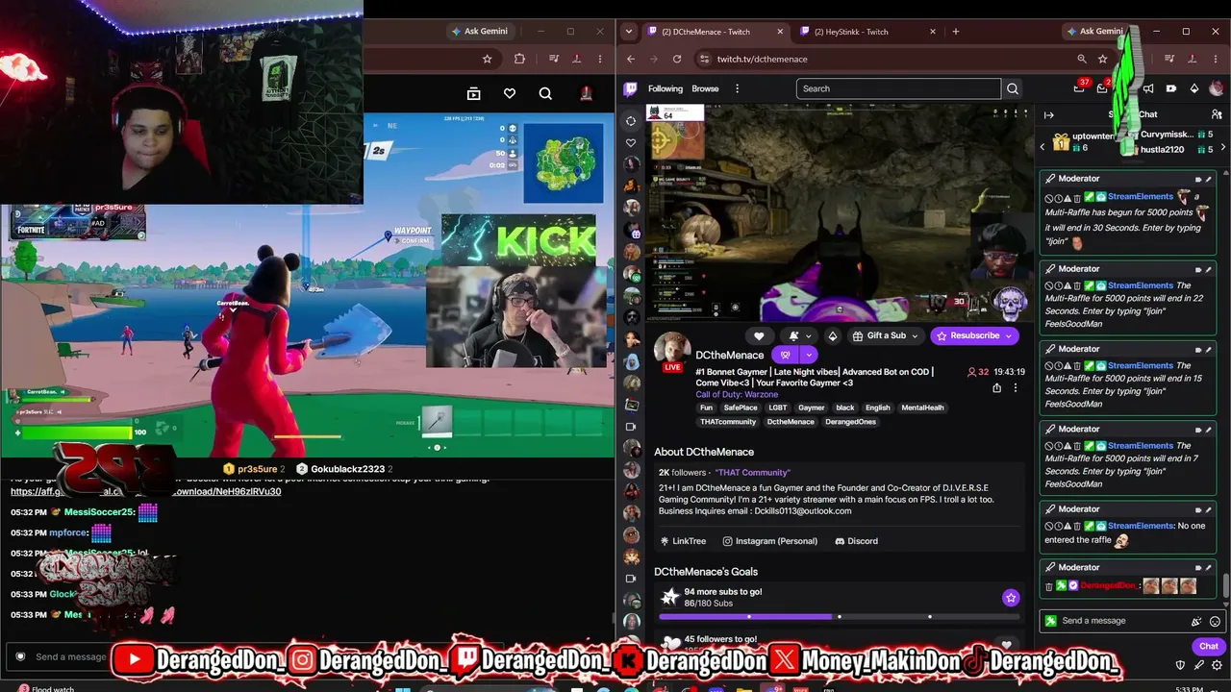Open the Twitch home logo
Screen dimensions: 1231x692
[631, 88]
